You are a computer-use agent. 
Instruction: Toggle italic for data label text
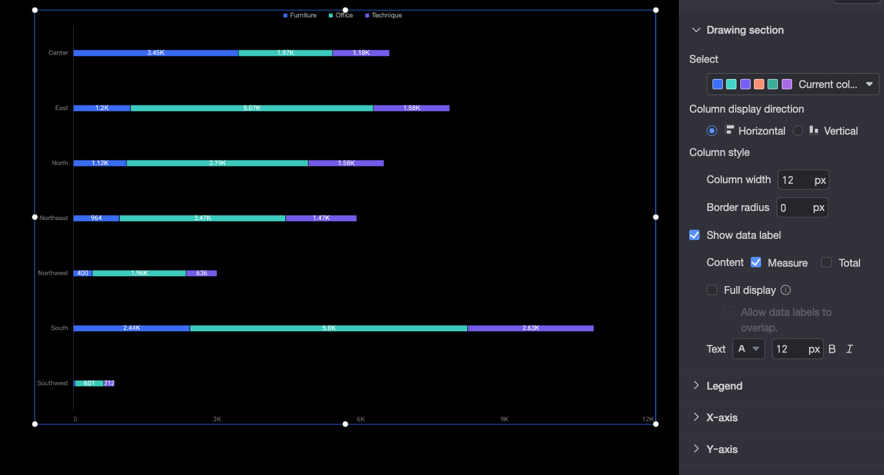click(850, 349)
